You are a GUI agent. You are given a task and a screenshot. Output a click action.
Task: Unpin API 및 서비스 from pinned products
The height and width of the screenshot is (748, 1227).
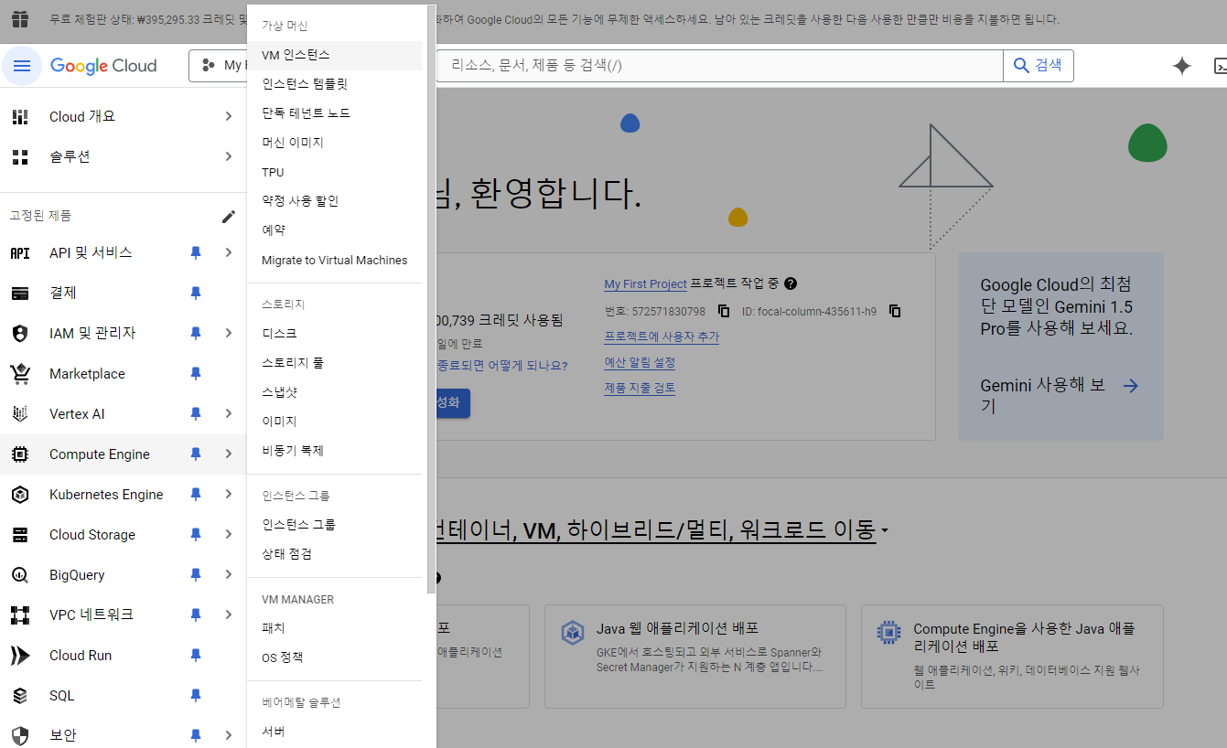(x=195, y=253)
